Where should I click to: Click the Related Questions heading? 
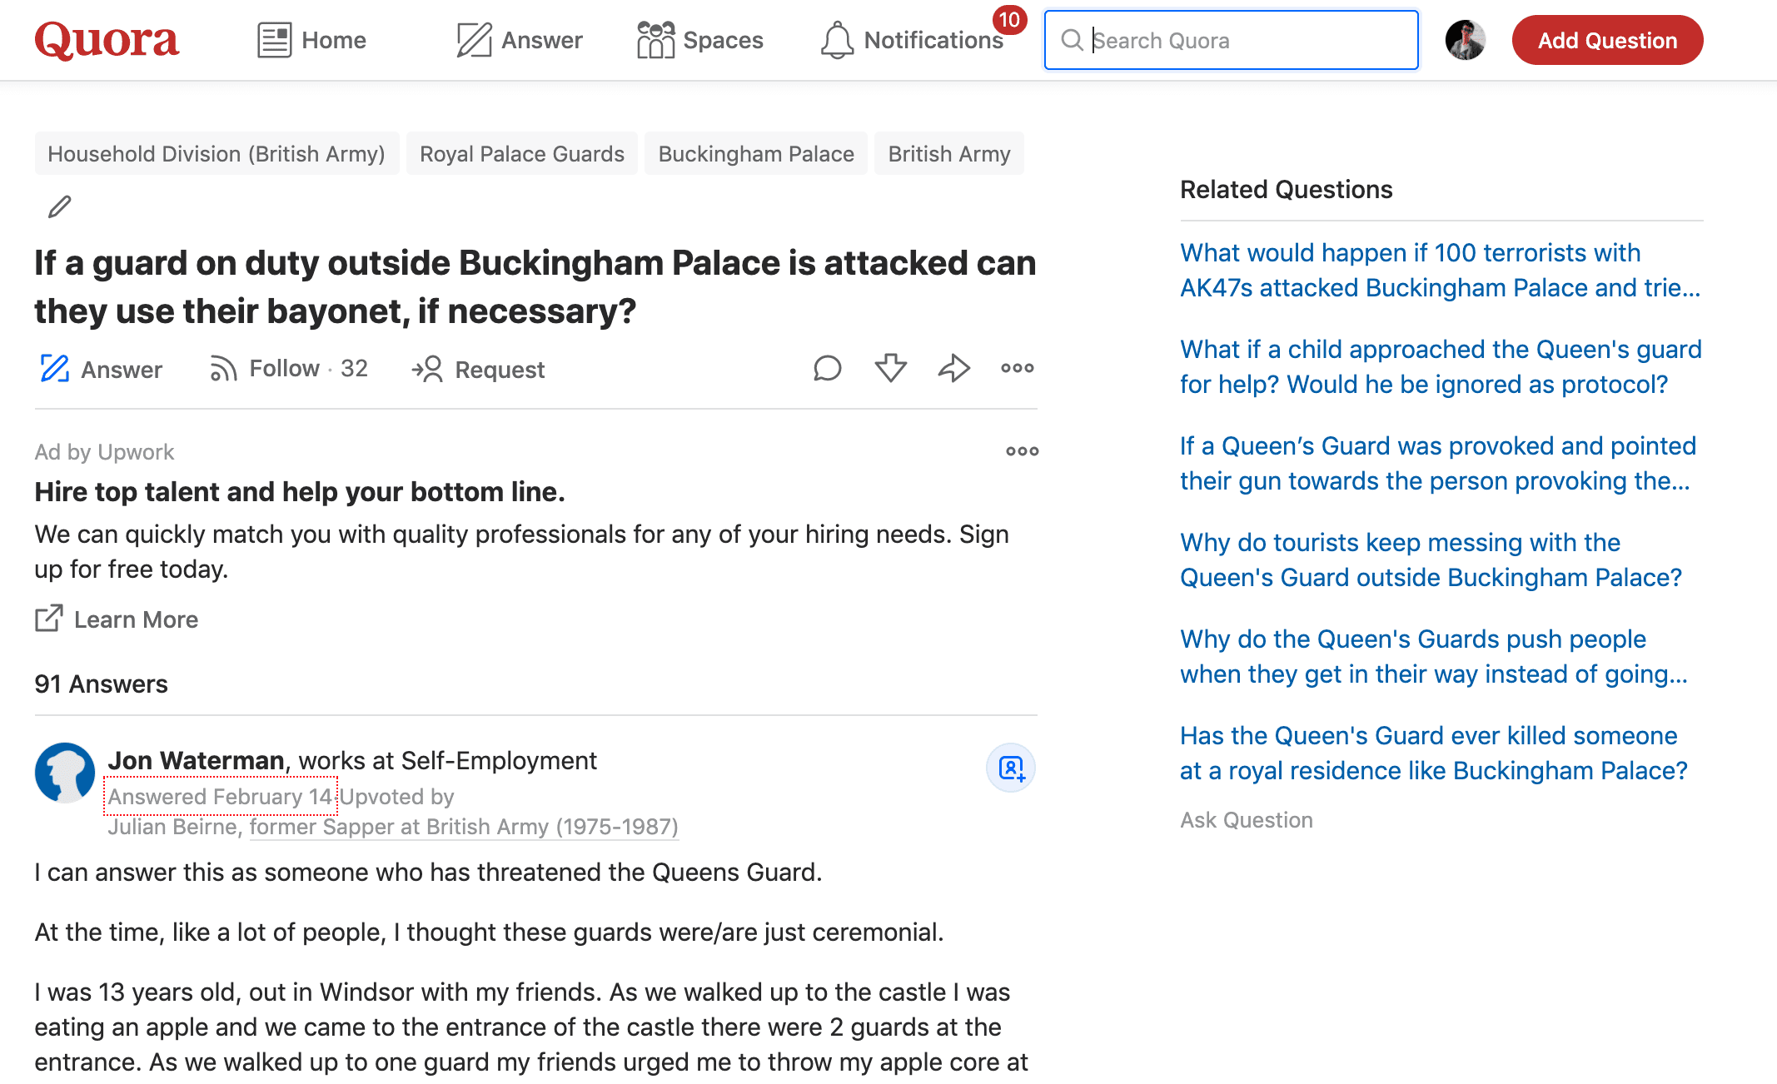click(1286, 189)
